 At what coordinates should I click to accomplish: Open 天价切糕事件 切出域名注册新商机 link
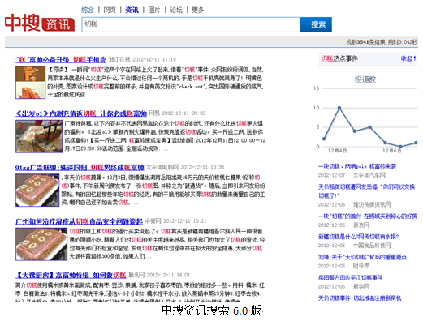click(360, 298)
